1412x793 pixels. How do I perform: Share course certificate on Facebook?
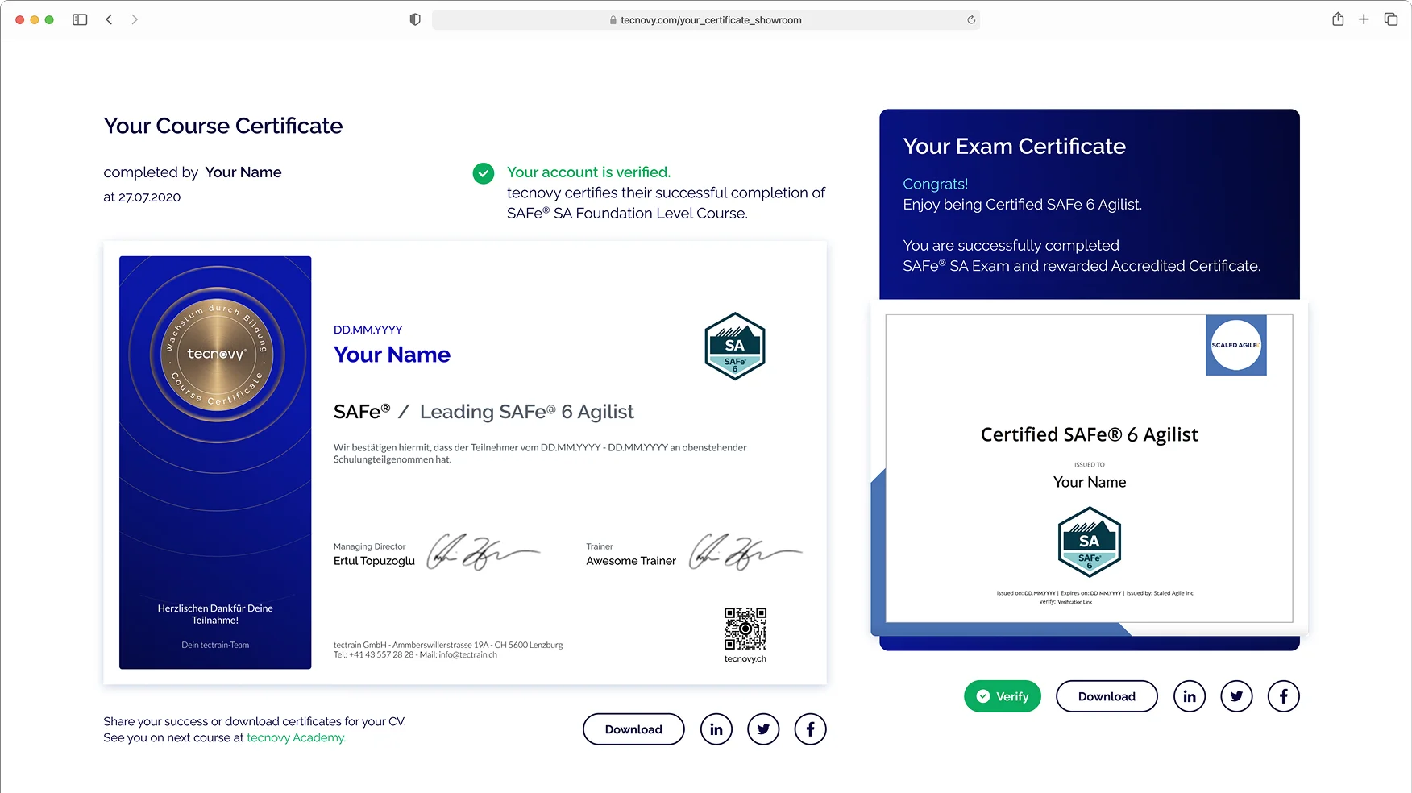[810, 729]
